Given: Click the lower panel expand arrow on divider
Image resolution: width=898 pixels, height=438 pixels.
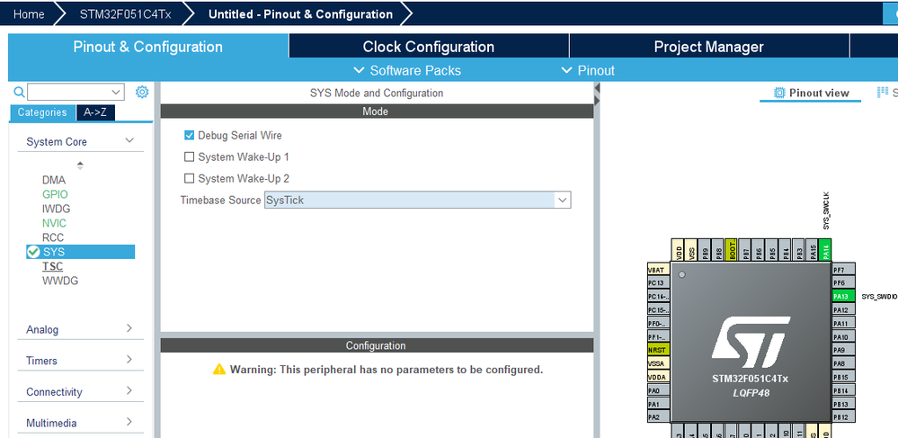Looking at the screenshot, I should tap(597, 101).
